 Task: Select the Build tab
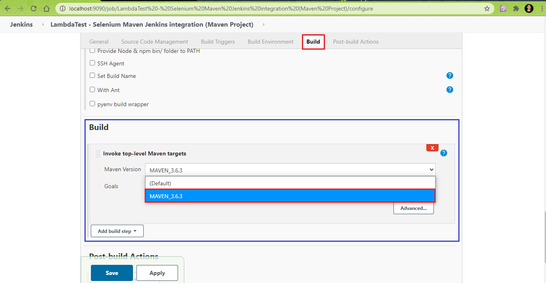click(313, 42)
